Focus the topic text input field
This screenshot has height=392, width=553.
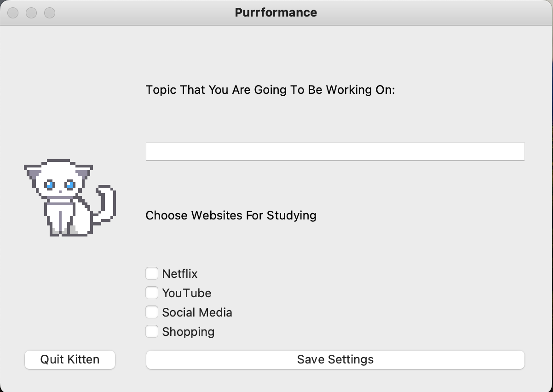335,151
